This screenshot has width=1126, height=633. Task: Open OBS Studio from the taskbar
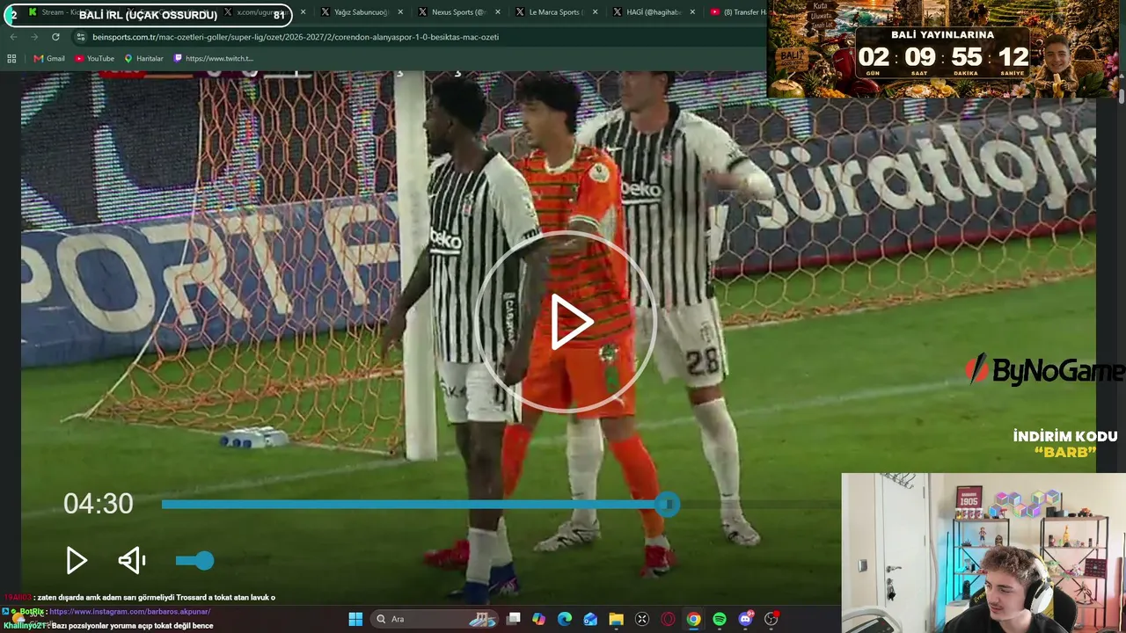771,619
